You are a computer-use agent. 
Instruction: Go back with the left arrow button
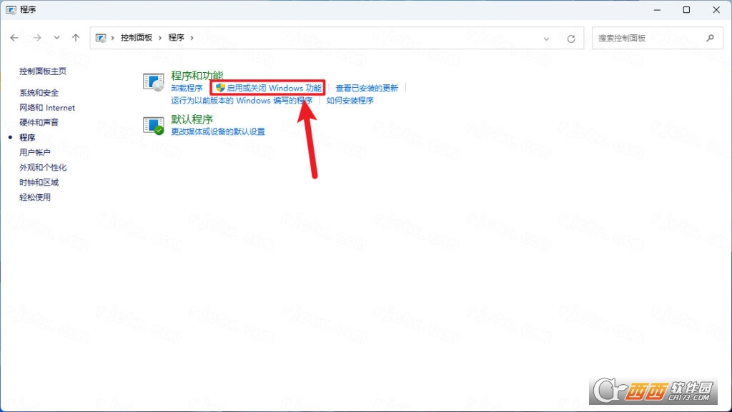point(14,38)
